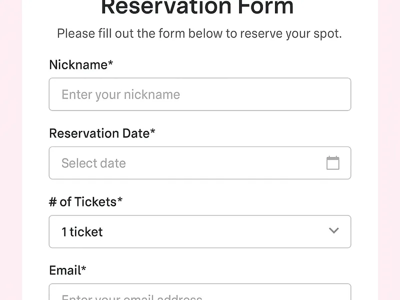This screenshot has width=400, height=300.
Task: Click the asterisk next to Nickname
Action: tap(110, 63)
